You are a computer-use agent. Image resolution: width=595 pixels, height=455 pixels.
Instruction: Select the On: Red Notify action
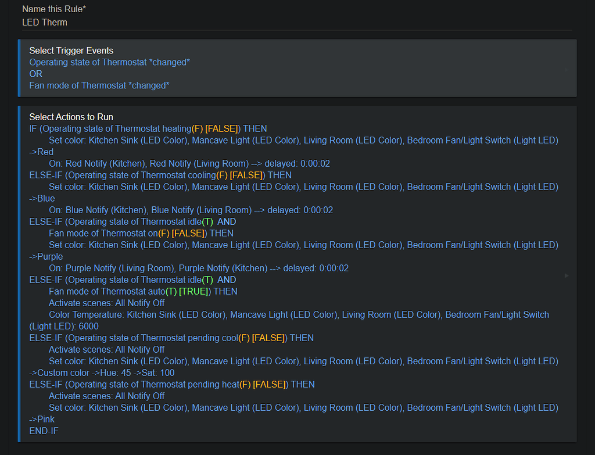(189, 163)
